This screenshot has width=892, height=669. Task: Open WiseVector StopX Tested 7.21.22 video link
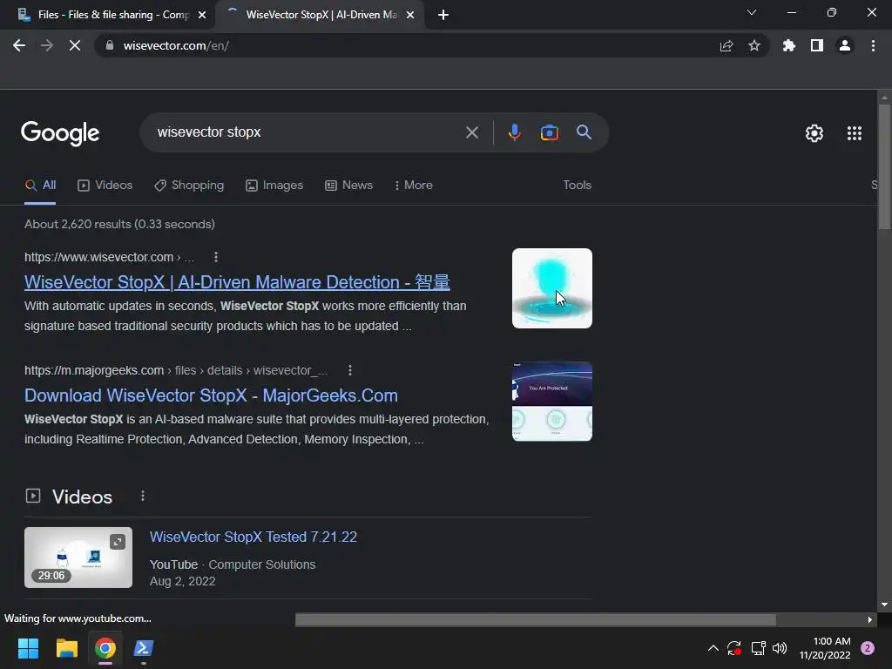coord(253,537)
